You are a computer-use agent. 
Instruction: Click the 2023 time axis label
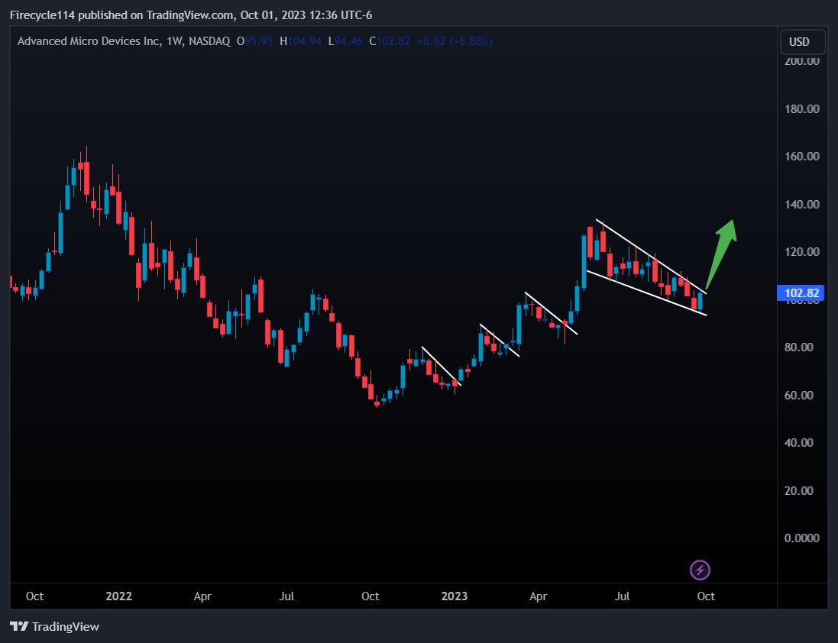click(455, 596)
